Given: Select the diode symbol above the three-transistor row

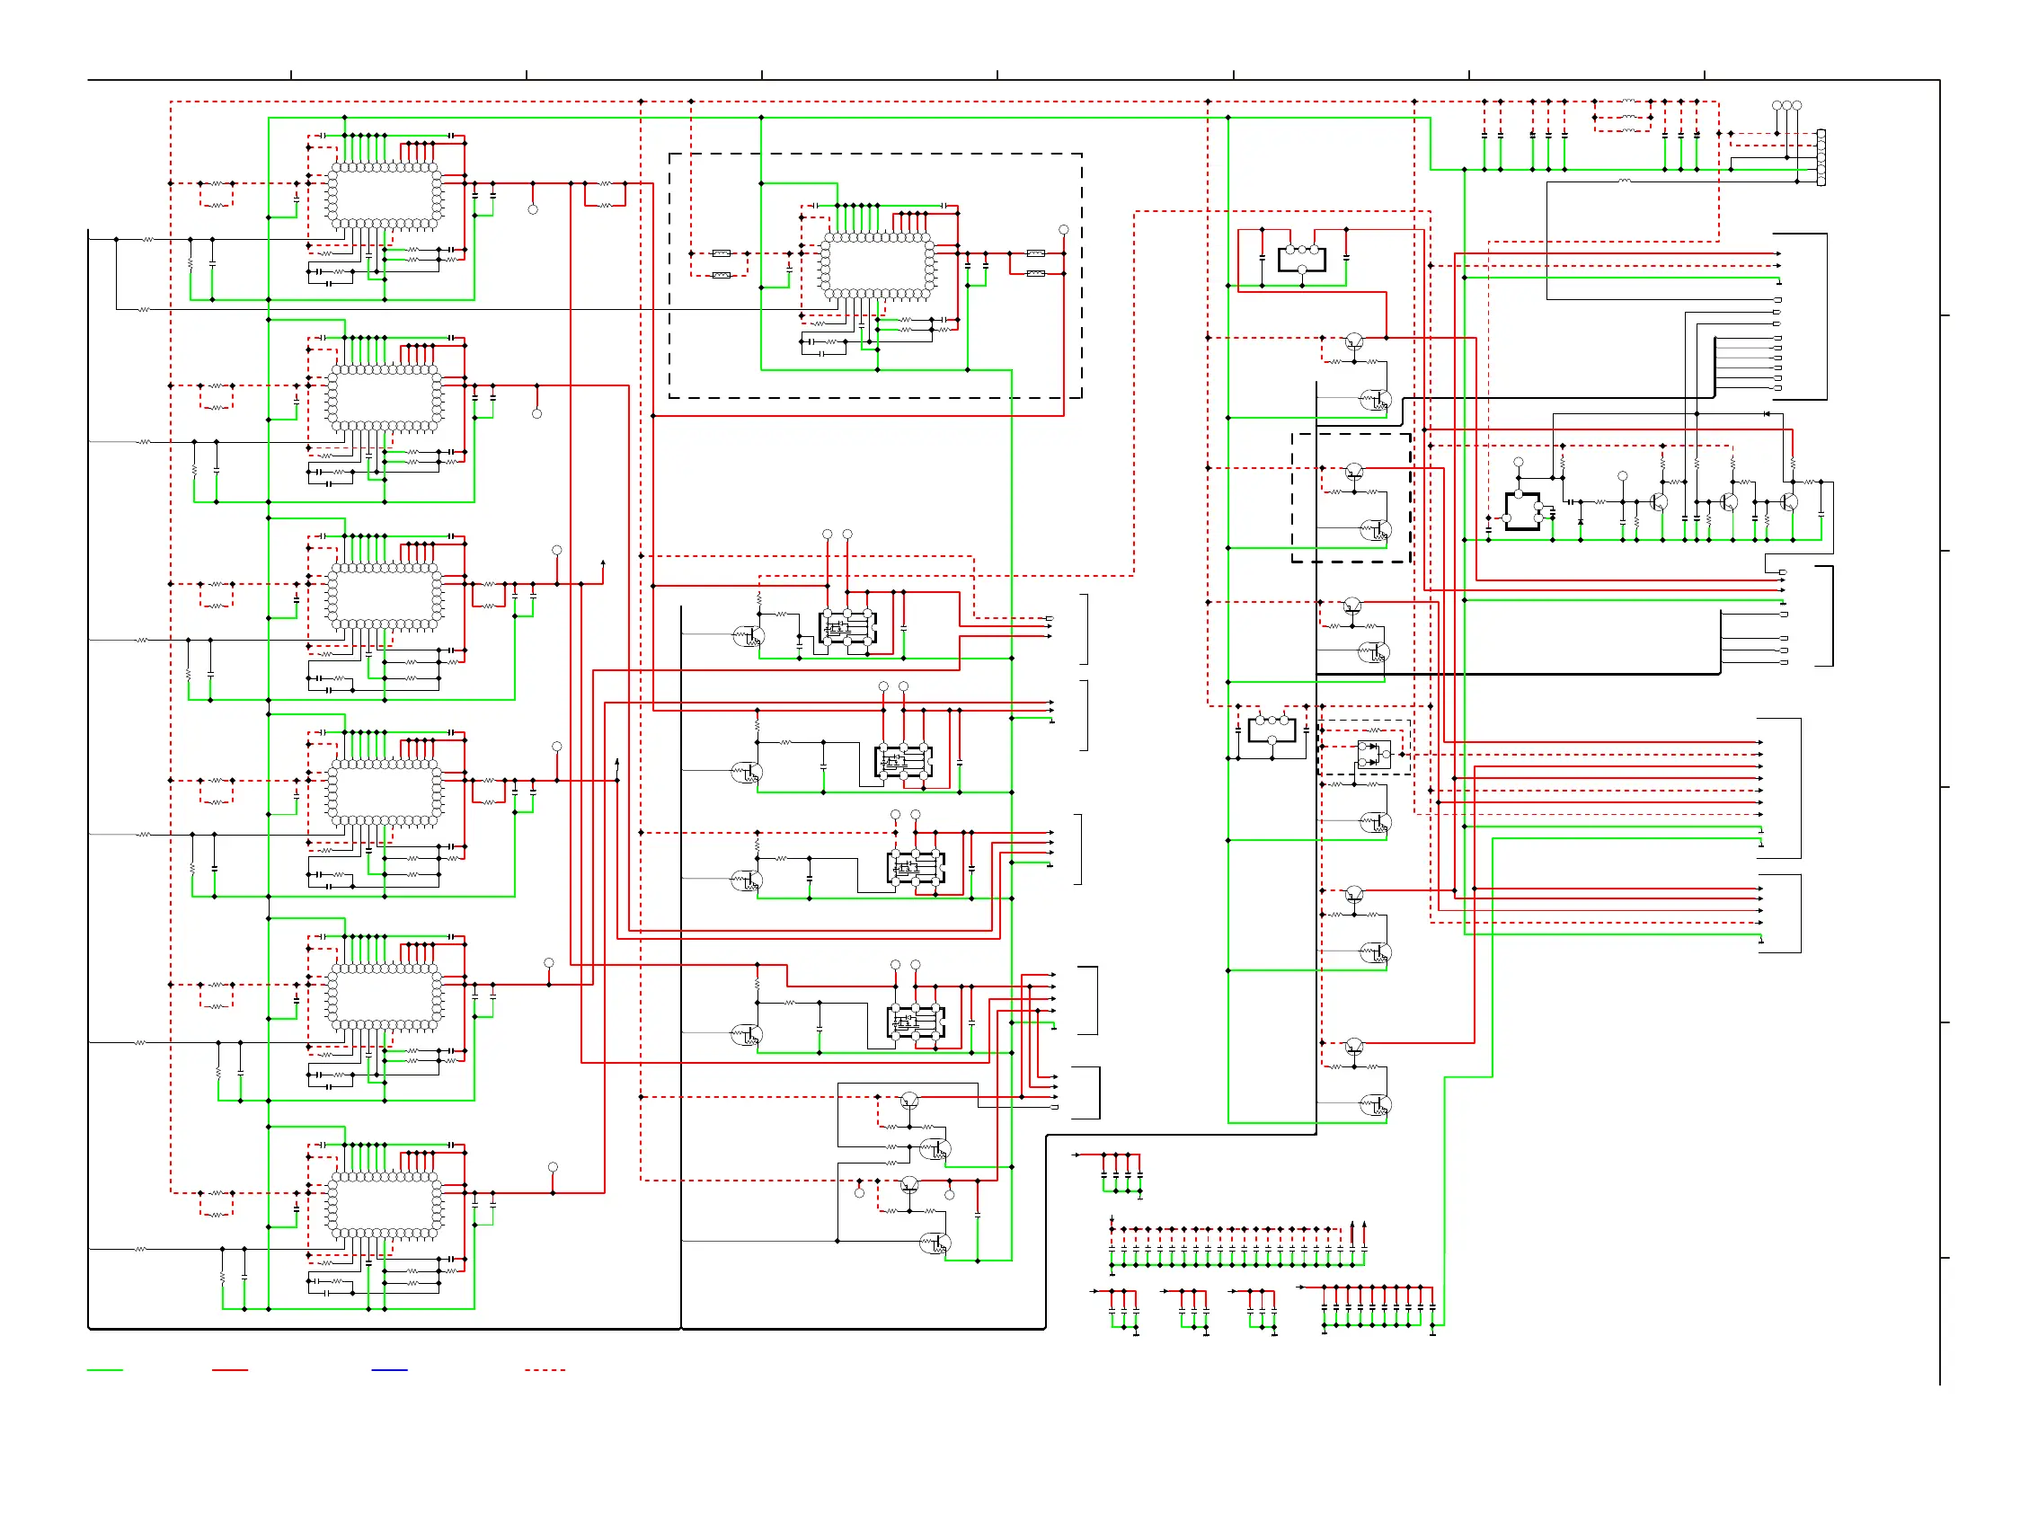Looking at the screenshot, I should (x=1767, y=414).
